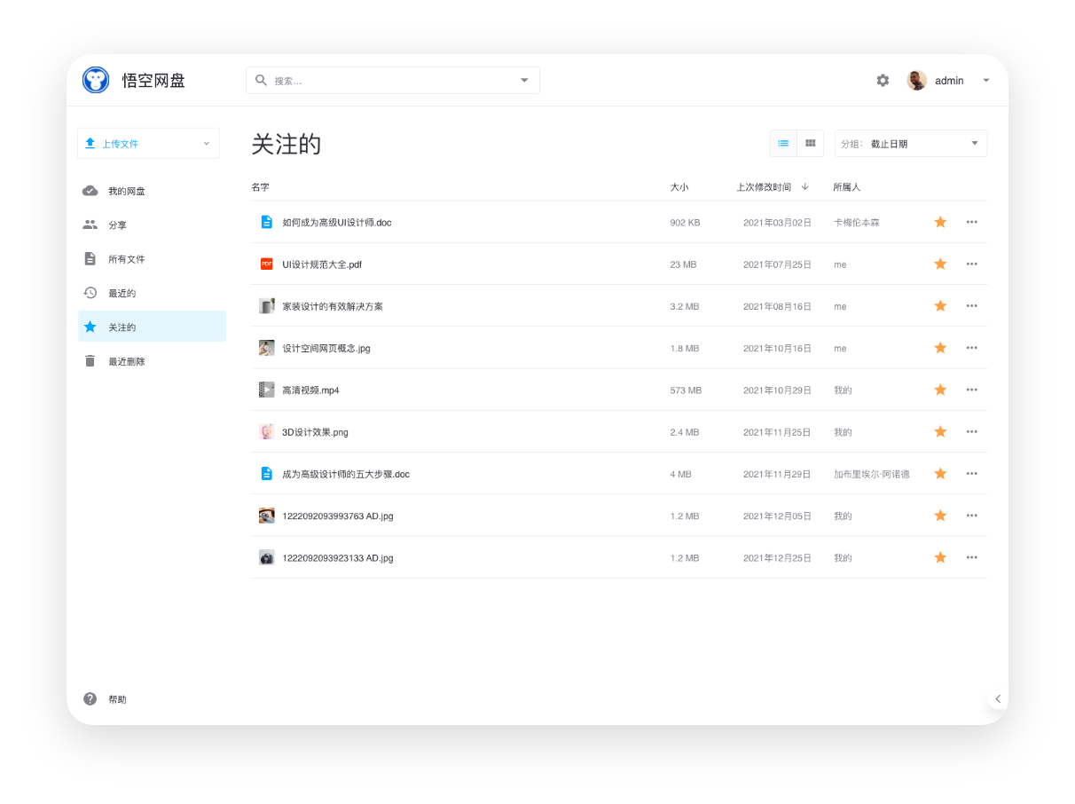Click doc file icon of 如何成为高级UI设计师.doc
Screen dimensions: 1075x804
266,222
